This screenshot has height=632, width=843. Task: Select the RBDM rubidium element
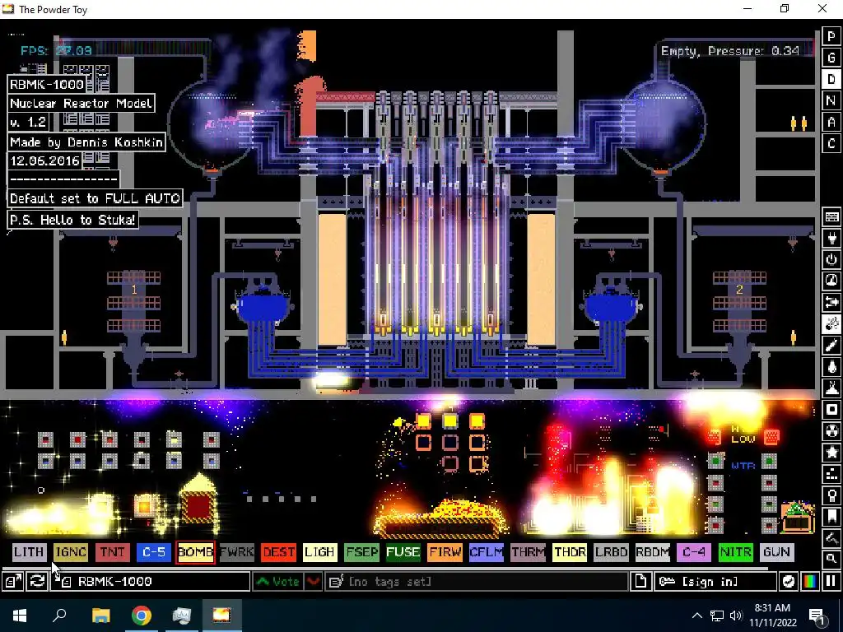pos(653,552)
